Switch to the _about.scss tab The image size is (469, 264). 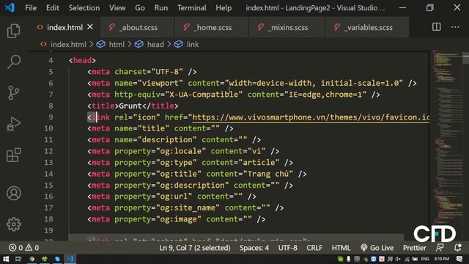point(137,27)
